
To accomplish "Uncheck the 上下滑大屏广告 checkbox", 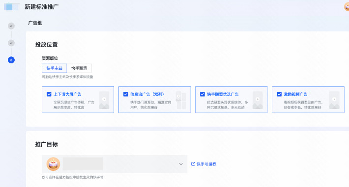I will click(49, 94).
